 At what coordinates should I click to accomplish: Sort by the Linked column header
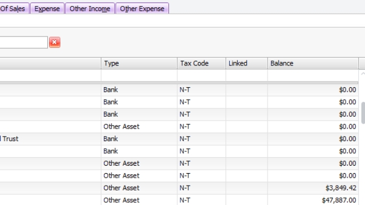coord(246,63)
